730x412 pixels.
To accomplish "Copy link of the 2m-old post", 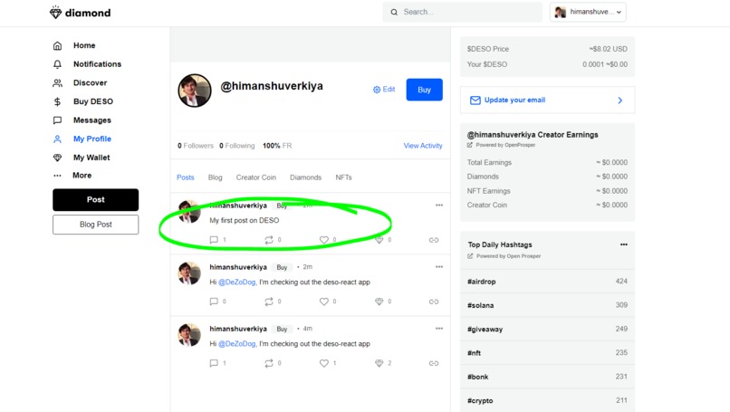I will [x=434, y=302].
